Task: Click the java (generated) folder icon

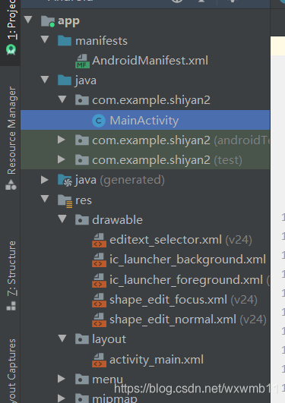Action: click(65, 180)
